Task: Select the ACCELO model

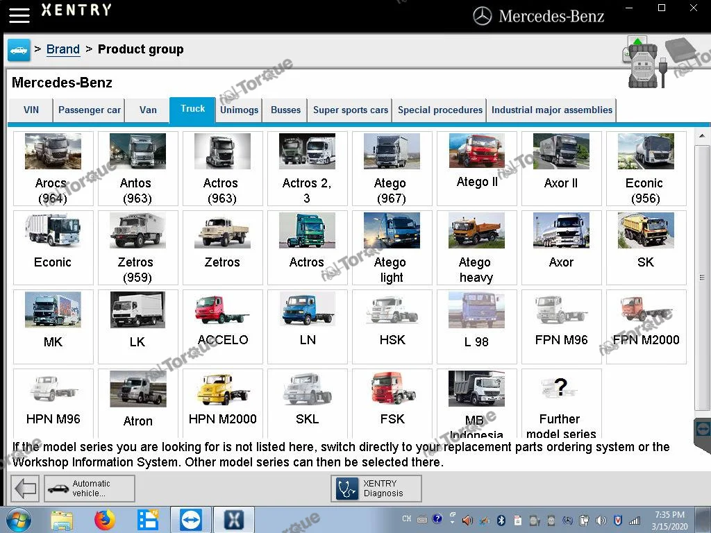Action: click(222, 327)
